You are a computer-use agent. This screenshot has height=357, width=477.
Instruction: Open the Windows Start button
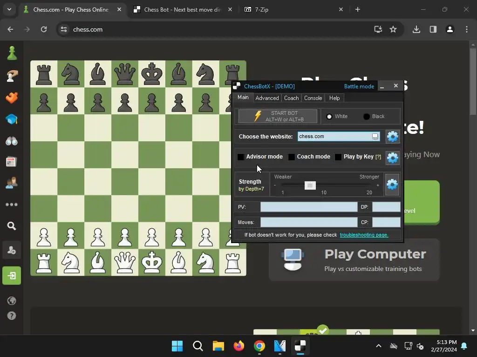(177, 346)
